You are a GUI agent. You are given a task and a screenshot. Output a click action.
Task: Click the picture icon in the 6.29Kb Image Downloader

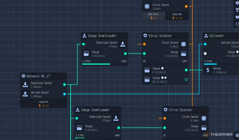tap(86, 54)
